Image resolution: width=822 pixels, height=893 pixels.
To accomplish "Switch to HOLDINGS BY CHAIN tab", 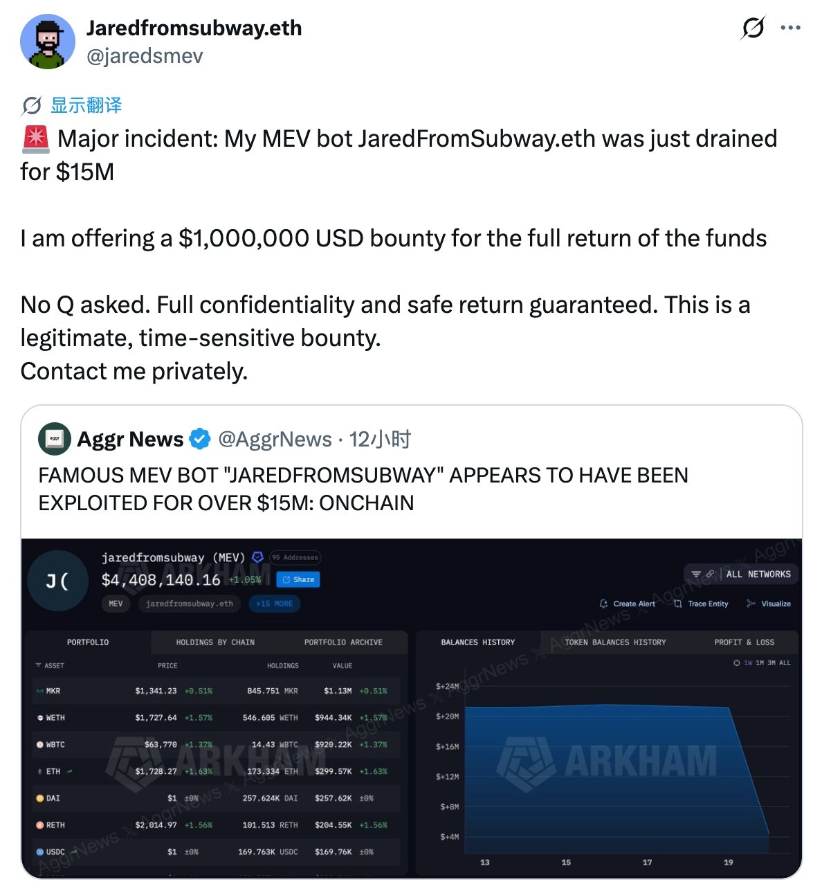I will tap(215, 642).
